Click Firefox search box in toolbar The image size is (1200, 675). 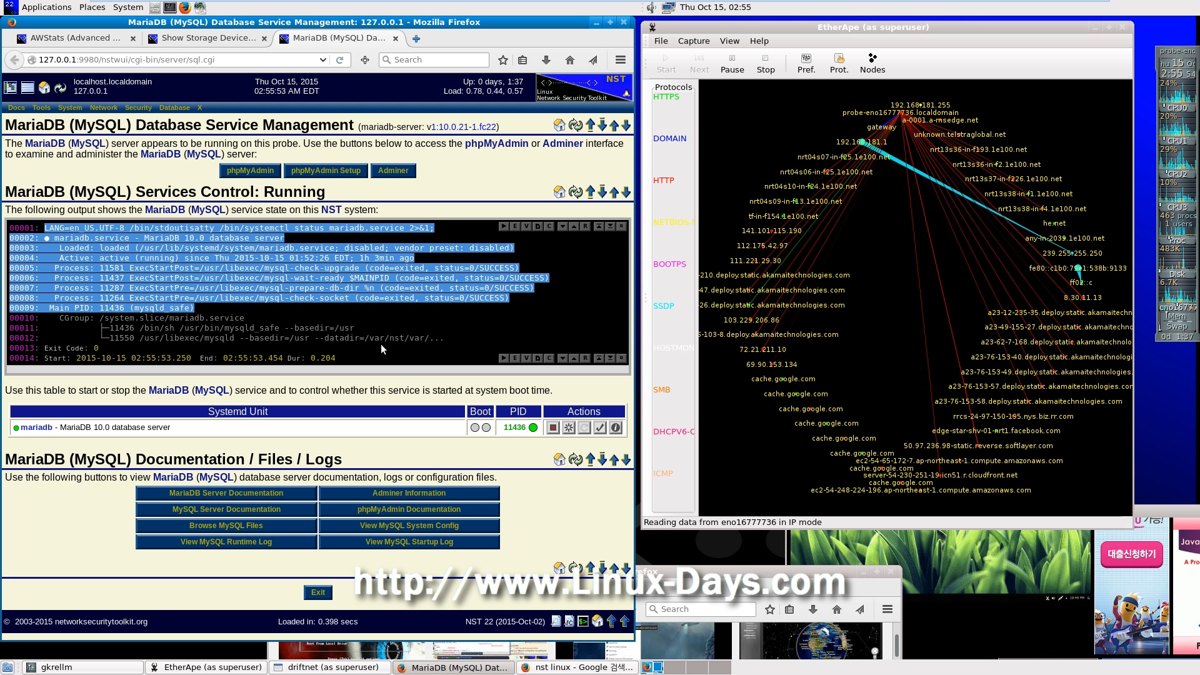click(434, 60)
